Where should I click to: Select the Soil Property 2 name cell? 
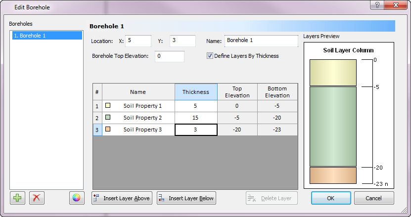(x=138, y=118)
